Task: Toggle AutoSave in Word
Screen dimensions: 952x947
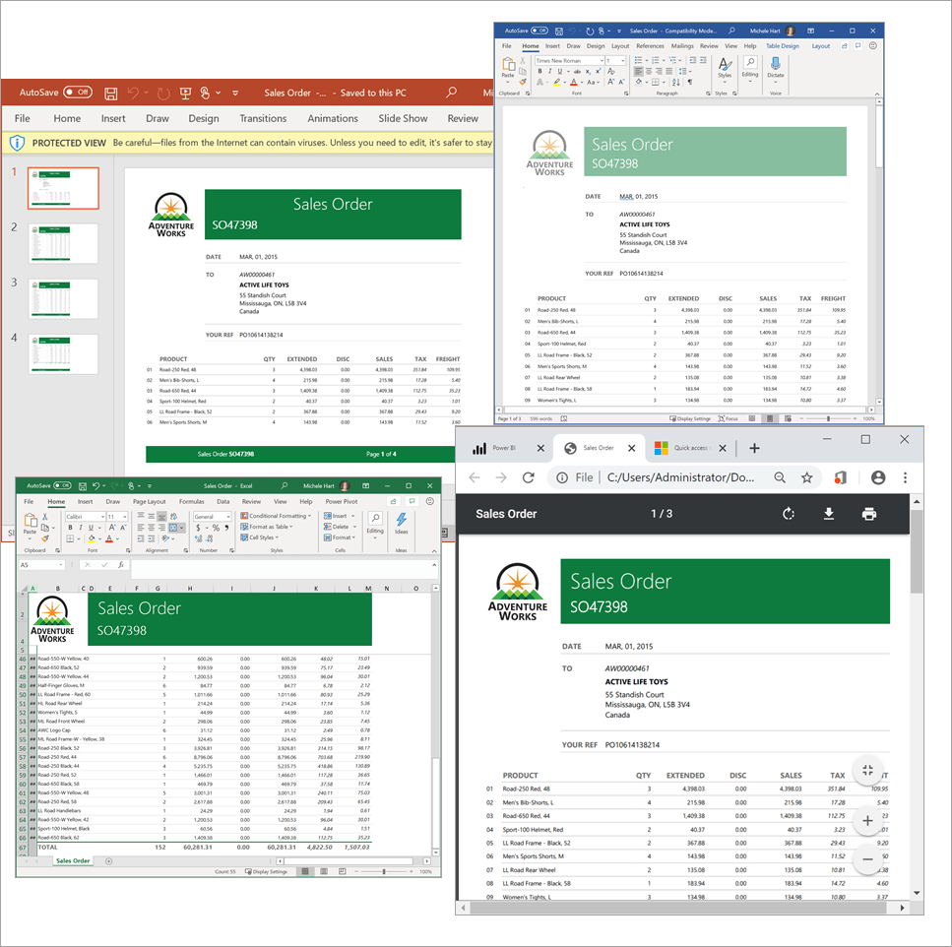Action: click(539, 31)
